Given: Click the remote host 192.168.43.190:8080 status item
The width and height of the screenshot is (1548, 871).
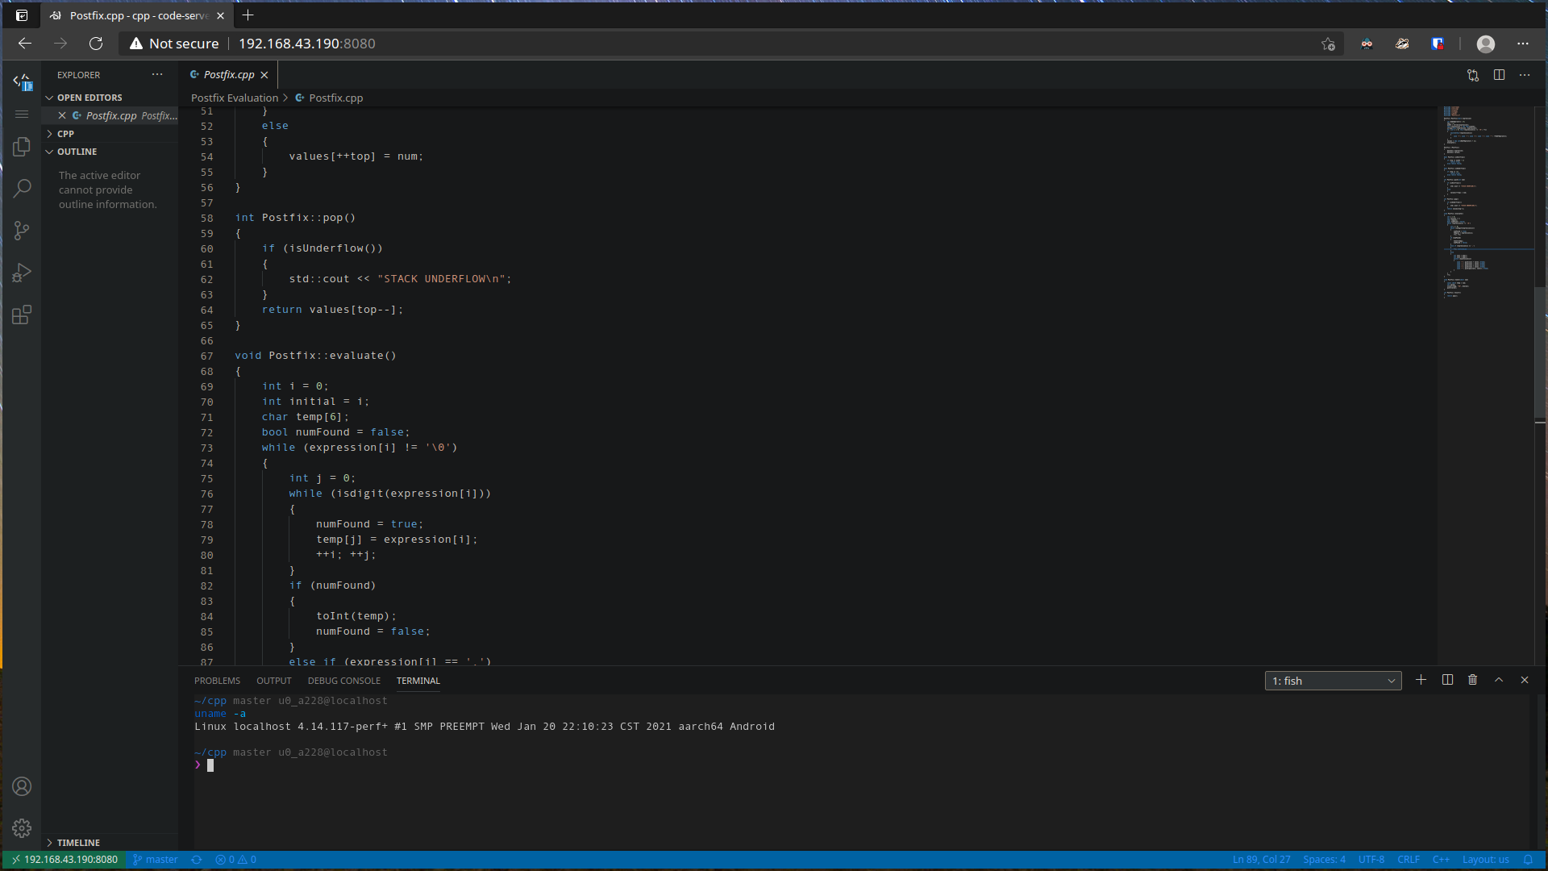Looking at the screenshot, I should click(64, 860).
